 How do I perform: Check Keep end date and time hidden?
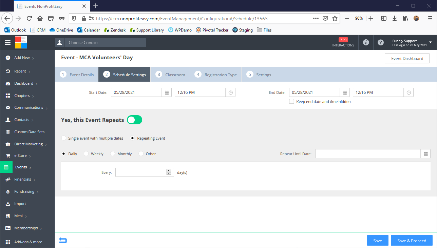coord(291,102)
